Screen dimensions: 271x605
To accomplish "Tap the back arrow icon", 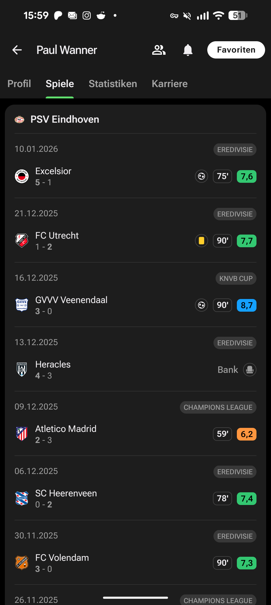I will coord(17,50).
